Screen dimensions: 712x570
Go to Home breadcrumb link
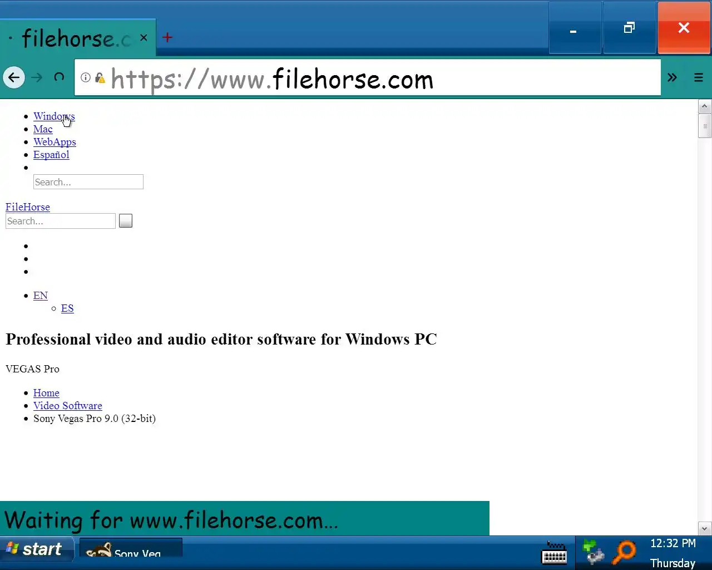tap(46, 392)
